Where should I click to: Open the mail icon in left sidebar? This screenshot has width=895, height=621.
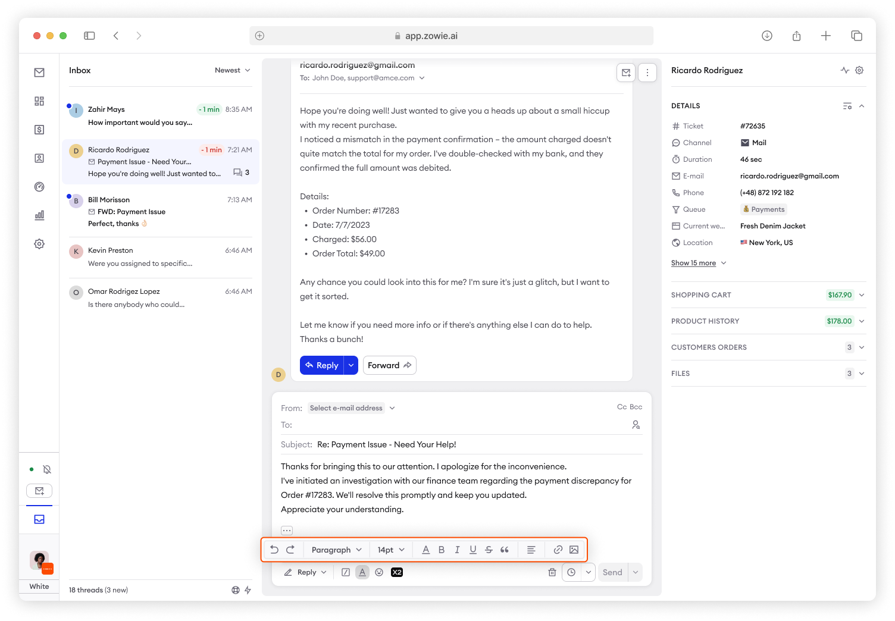pyautogui.click(x=39, y=73)
